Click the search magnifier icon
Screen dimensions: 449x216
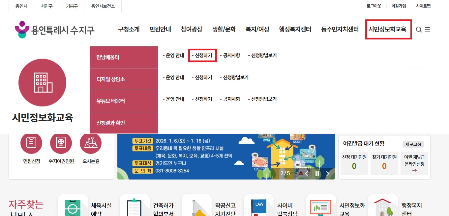coord(419,30)
